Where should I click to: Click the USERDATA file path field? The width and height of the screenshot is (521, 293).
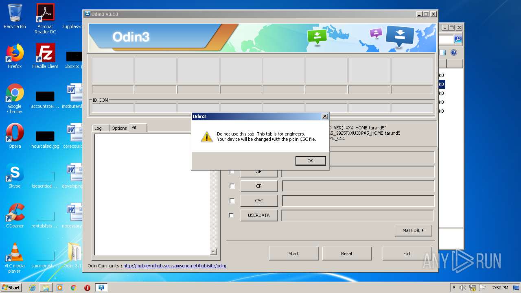(357, 215)
